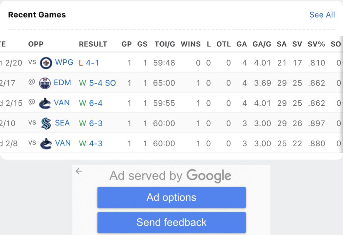The image size is (343, 235).
Task: Click the SV% column header
Action: (316, 44)
